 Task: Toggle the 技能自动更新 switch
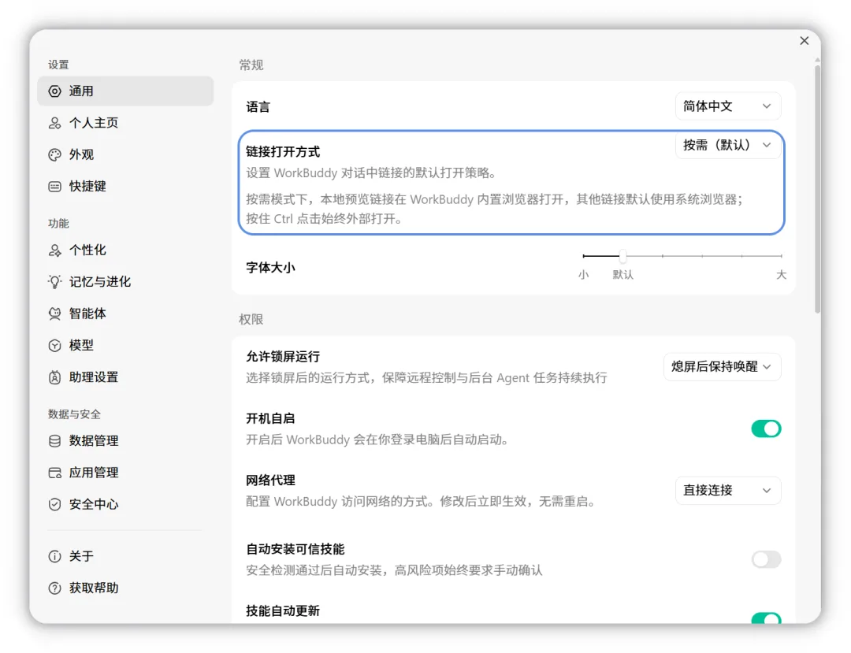[x=766, y=618]
